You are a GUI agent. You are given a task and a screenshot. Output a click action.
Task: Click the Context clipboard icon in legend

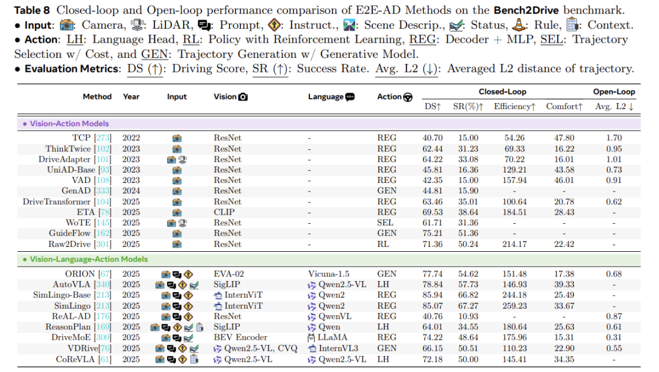[572, 25]
